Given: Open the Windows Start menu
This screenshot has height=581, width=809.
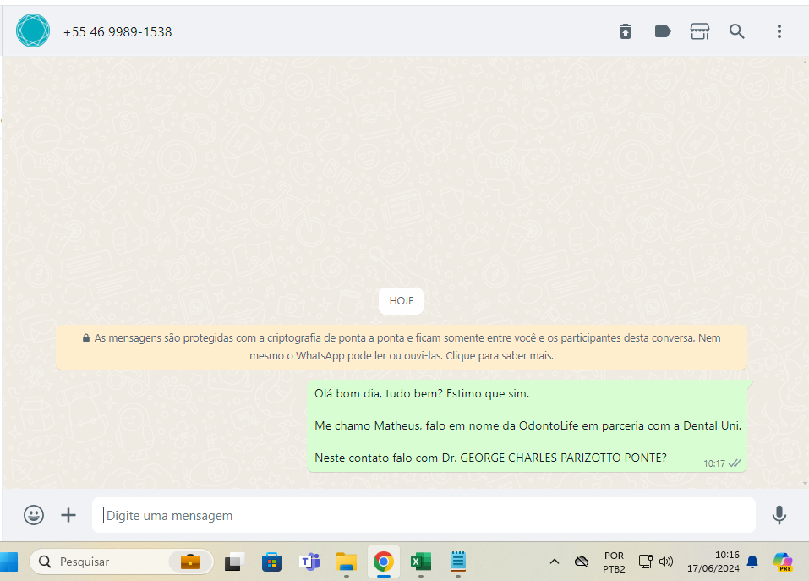Looking at the screenshot, I should coord(8,562).
